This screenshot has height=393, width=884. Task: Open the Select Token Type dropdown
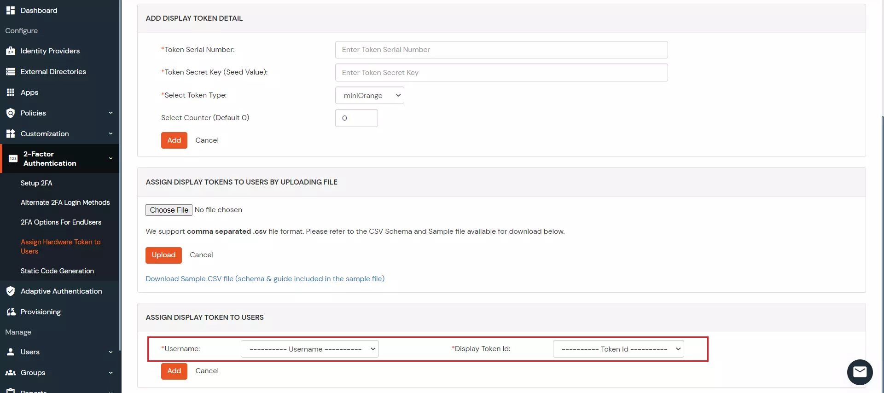(x=369, y=95)
